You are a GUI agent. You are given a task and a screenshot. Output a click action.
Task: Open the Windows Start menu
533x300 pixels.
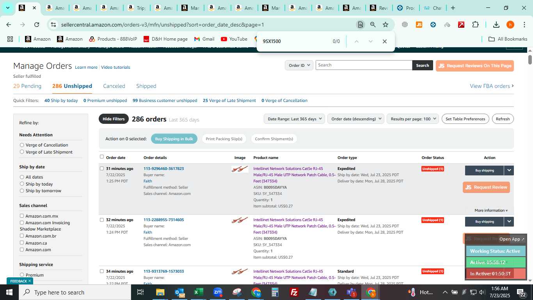[9, 292]
